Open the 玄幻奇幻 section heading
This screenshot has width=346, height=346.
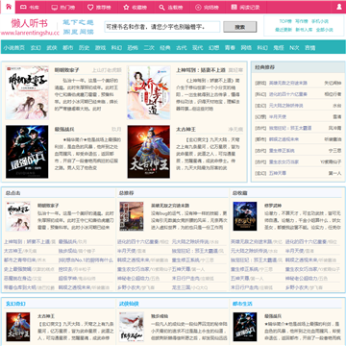tap(15, 304)
